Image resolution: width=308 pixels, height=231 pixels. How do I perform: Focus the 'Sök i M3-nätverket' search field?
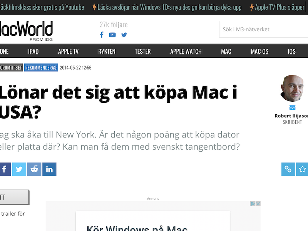pos(263,29)
